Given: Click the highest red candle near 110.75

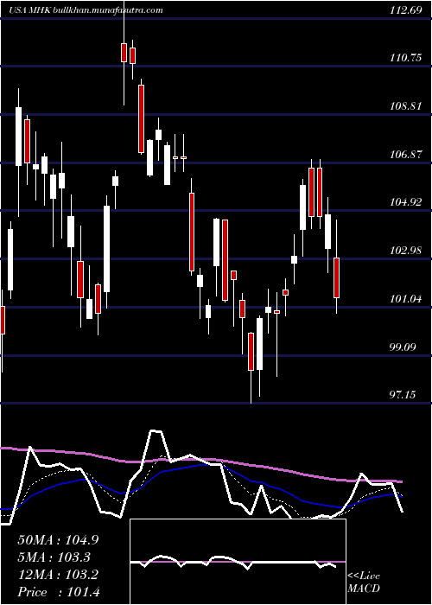Looking at the screenshot, I should click(x=124, y=53).
